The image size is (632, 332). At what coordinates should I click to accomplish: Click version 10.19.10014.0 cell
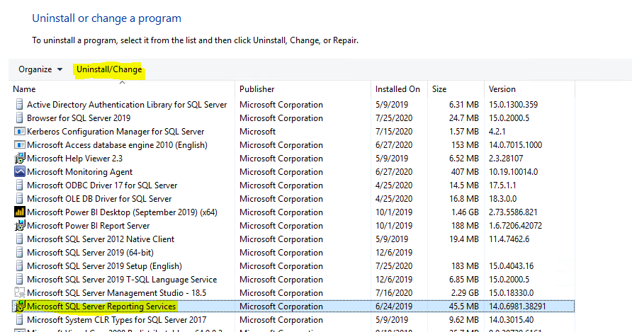click(513, 171)
